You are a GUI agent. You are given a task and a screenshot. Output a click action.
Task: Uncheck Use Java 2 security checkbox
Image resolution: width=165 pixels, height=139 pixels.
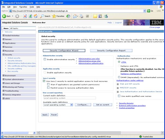tap(44, 81)
